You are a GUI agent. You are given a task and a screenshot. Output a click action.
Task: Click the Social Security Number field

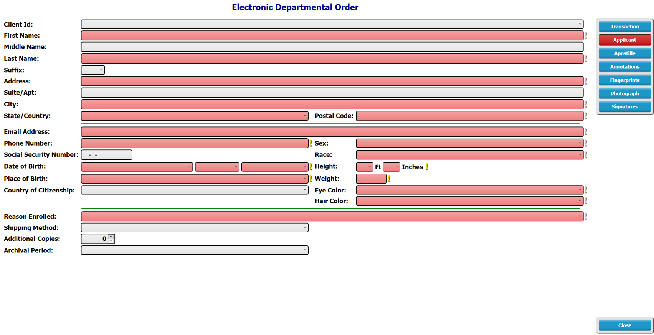click(106, 155)
